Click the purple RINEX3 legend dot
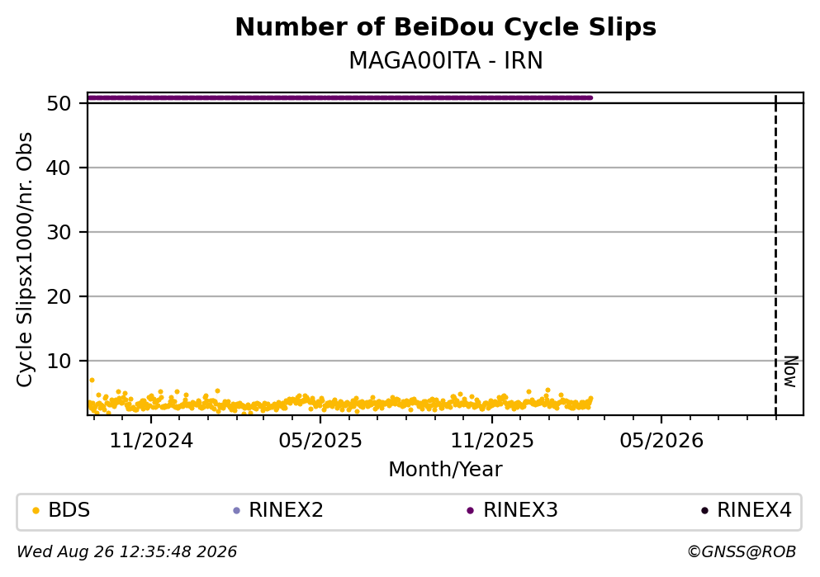The height and width of the screenshot is (577, 820). (470, 511)
